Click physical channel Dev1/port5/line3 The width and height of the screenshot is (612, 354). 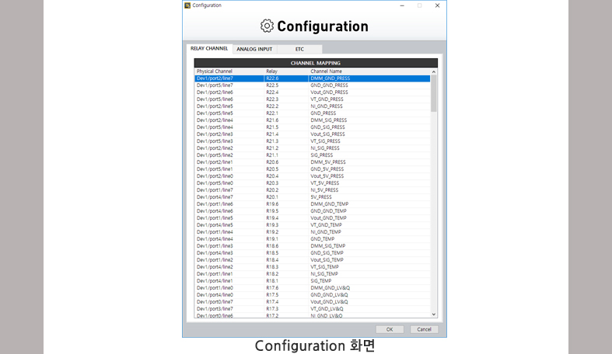pyautogui.click(x=215, y=141)
